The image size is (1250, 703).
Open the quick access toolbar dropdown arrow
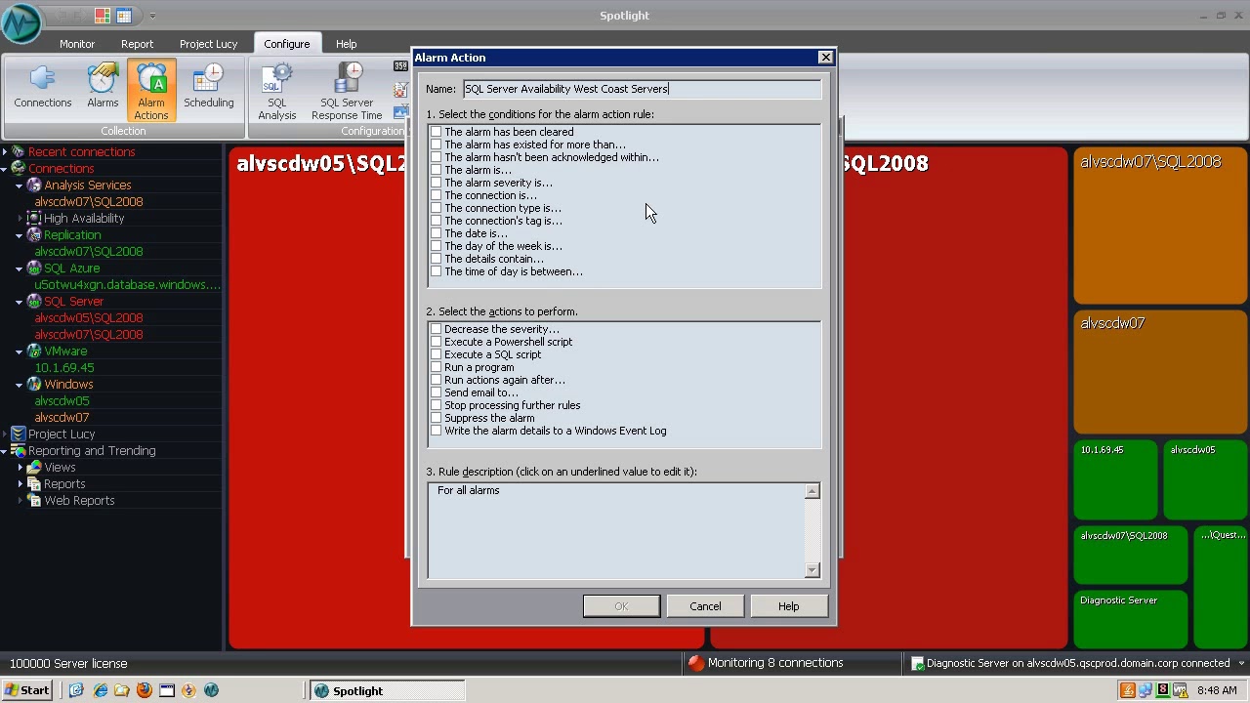(x=152, y=16)
